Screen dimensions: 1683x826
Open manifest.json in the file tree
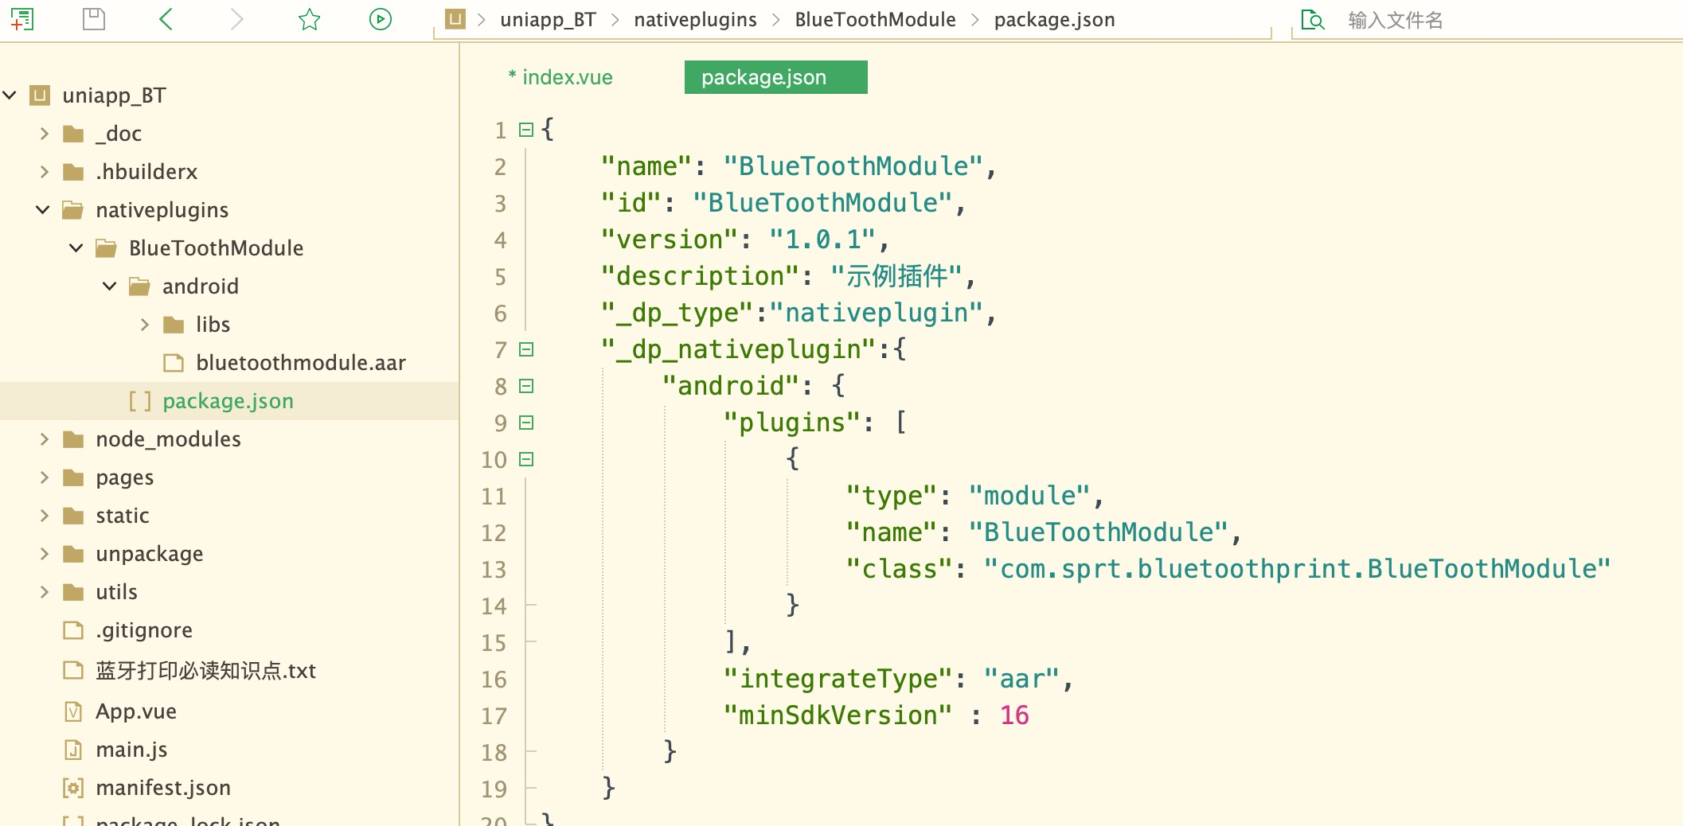162,788
